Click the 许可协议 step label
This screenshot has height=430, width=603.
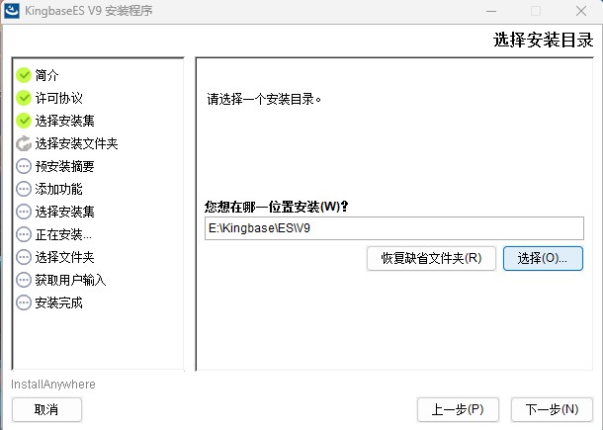(59, 98)
